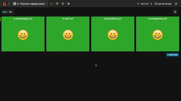
Task: Shift time range back with left arrow
Action: 138,4
